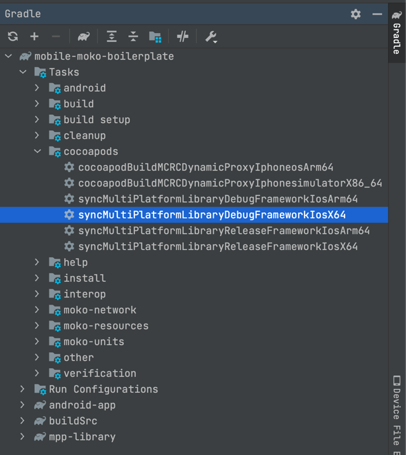
Task: Open the Gradle side tab
Action: (x=396, y=33)
